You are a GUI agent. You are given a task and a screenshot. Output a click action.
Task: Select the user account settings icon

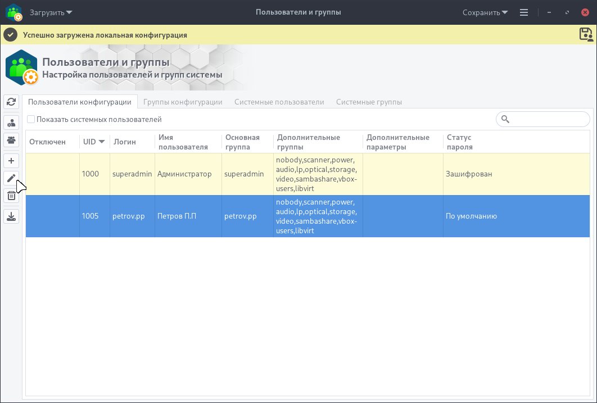[x=11, y=121]
